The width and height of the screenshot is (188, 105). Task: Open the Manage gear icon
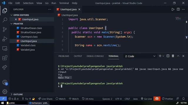click(x=5, y=92)
